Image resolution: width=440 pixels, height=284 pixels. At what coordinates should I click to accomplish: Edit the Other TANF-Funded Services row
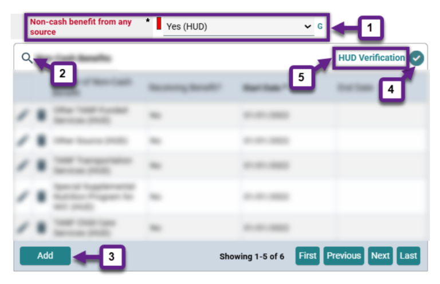22,115
